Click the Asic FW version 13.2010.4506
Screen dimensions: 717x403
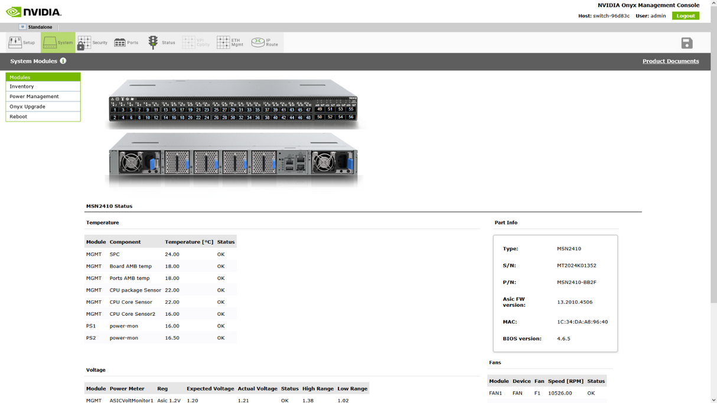575,302
